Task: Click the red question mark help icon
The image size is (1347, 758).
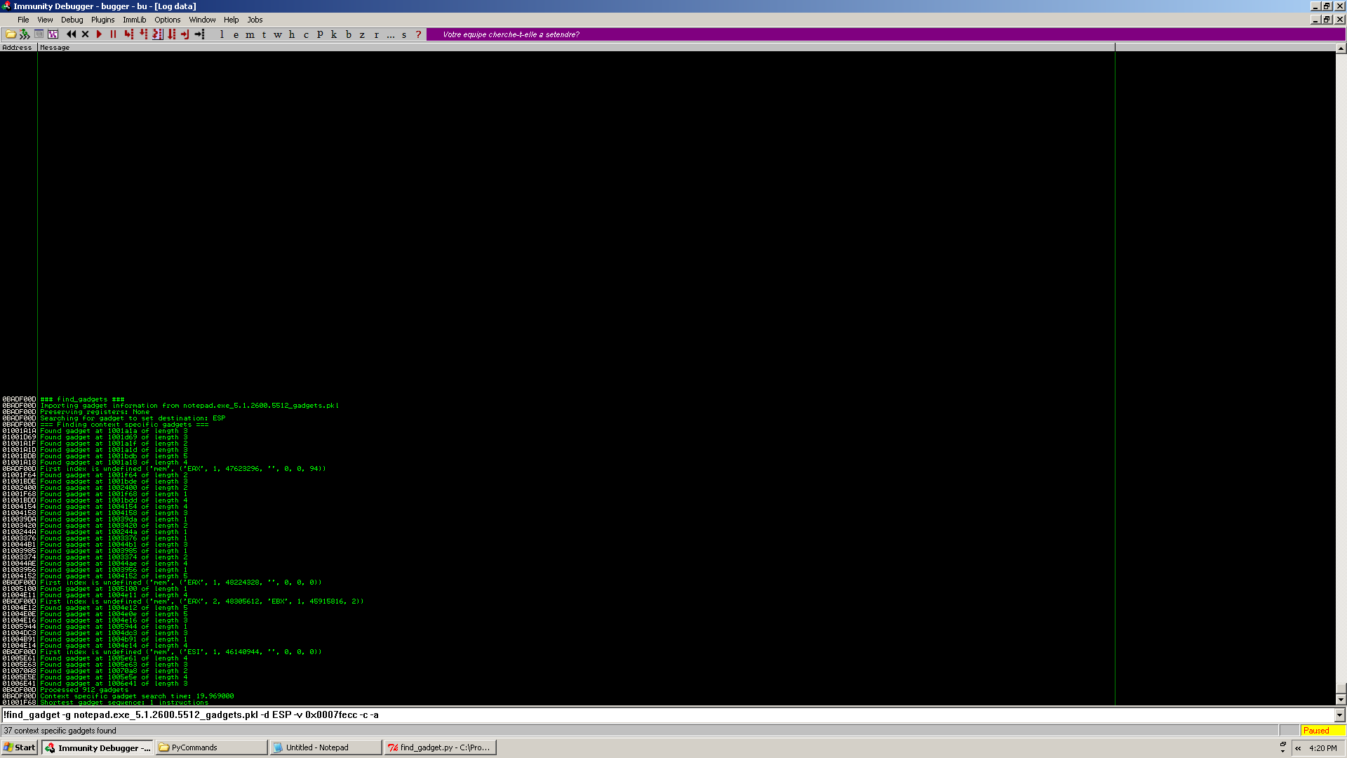Action: (x=419, y=34)
